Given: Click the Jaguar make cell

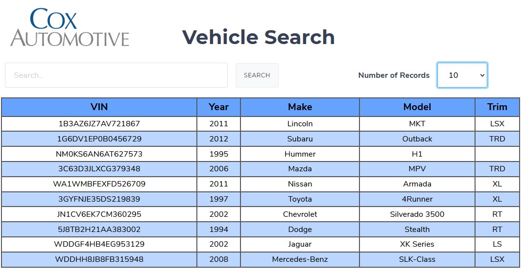Looking at the screenshot, I should pyautogui.click(x=300, y=244).
